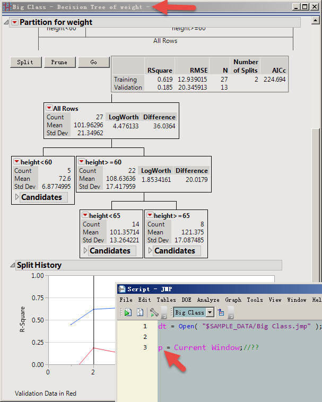Click the All Rows label in the tree diagram
Screen dimensions: 322x402
[165, 41]
